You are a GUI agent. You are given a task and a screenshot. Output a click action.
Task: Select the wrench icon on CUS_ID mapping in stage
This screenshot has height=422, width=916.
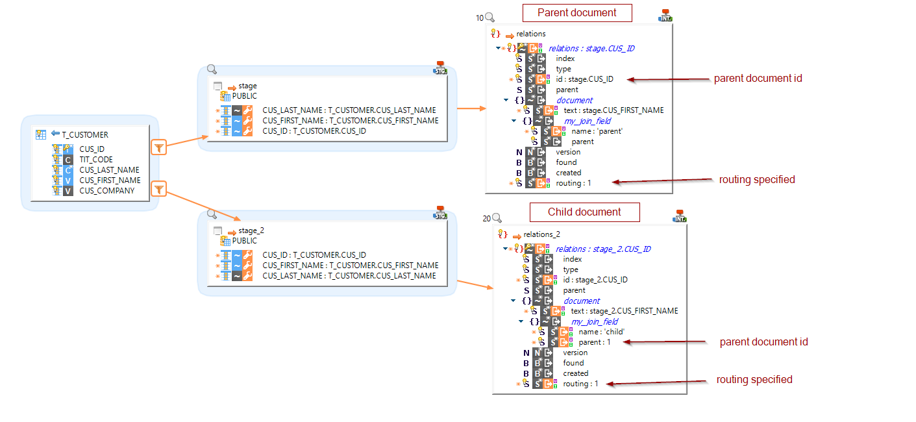coord(247,130)
